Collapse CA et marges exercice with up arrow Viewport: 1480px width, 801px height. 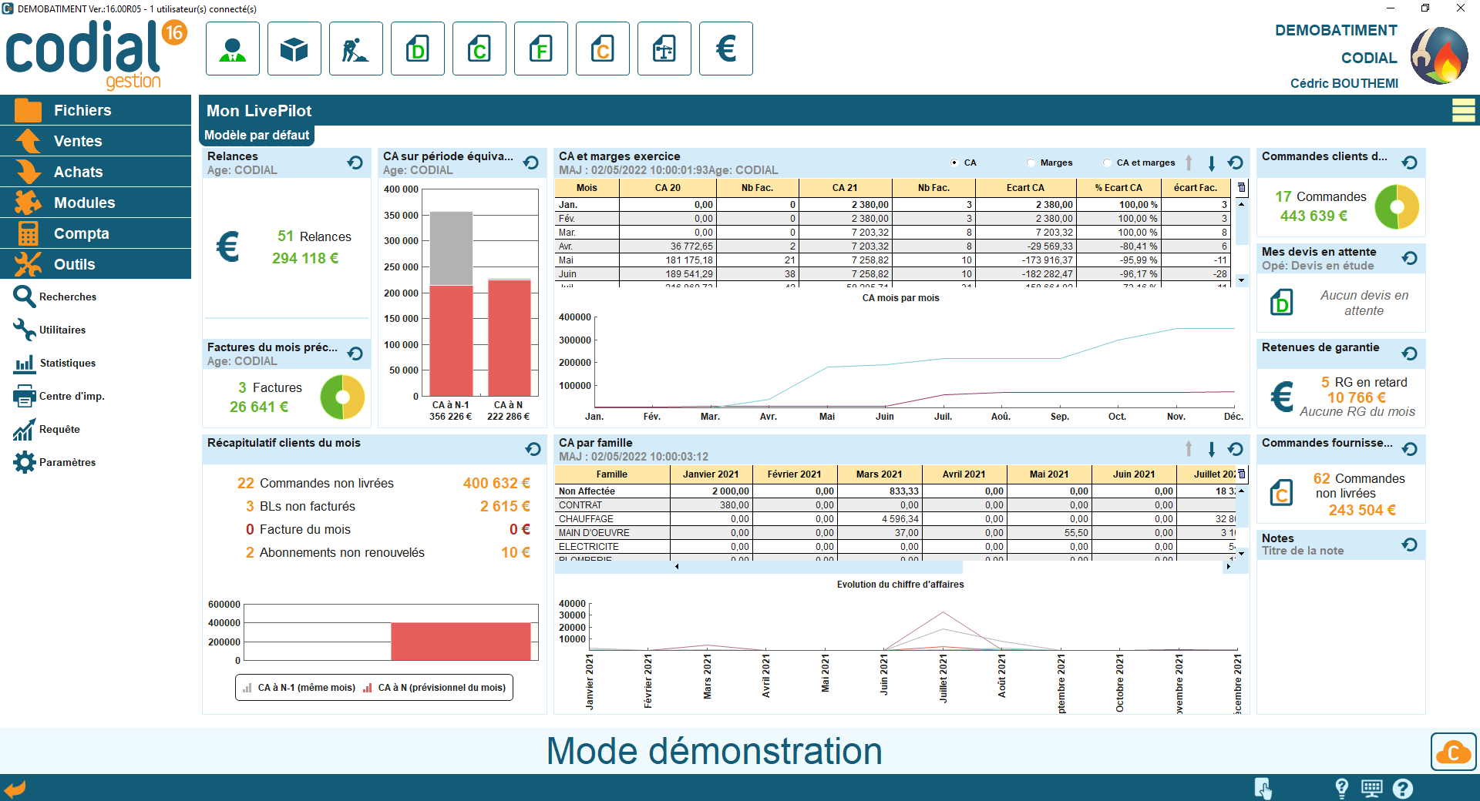[x=1189, y=163]
